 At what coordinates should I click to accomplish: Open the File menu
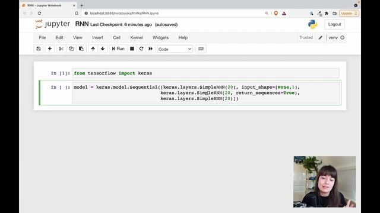click(42, 38)
